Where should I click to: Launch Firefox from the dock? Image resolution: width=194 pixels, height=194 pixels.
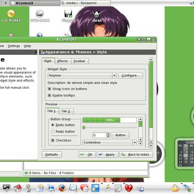[62, 188]
